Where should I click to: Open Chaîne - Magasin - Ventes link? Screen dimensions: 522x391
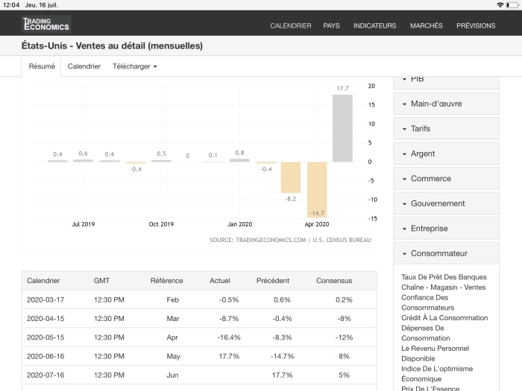[443, 287]
